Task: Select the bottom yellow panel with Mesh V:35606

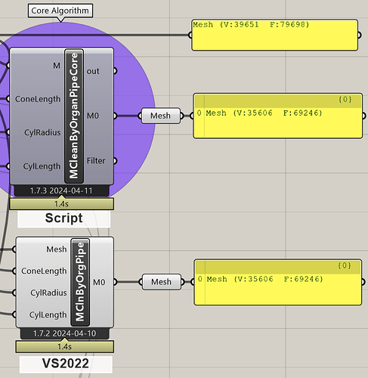Action: [278, 282]
